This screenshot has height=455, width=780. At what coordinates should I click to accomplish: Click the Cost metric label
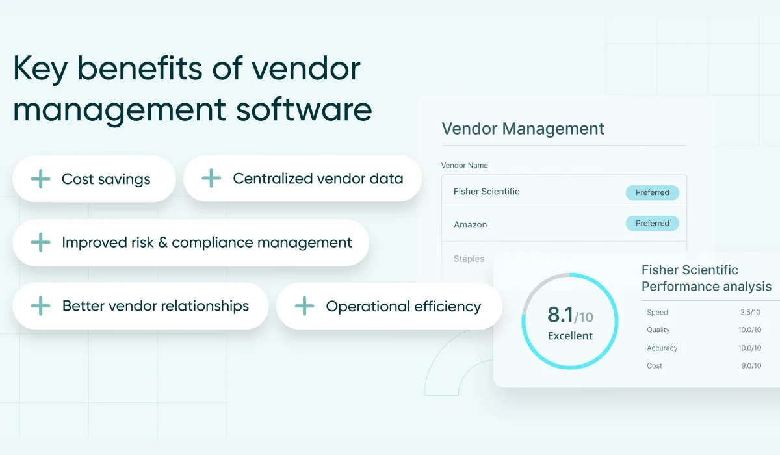click(655, 366)
